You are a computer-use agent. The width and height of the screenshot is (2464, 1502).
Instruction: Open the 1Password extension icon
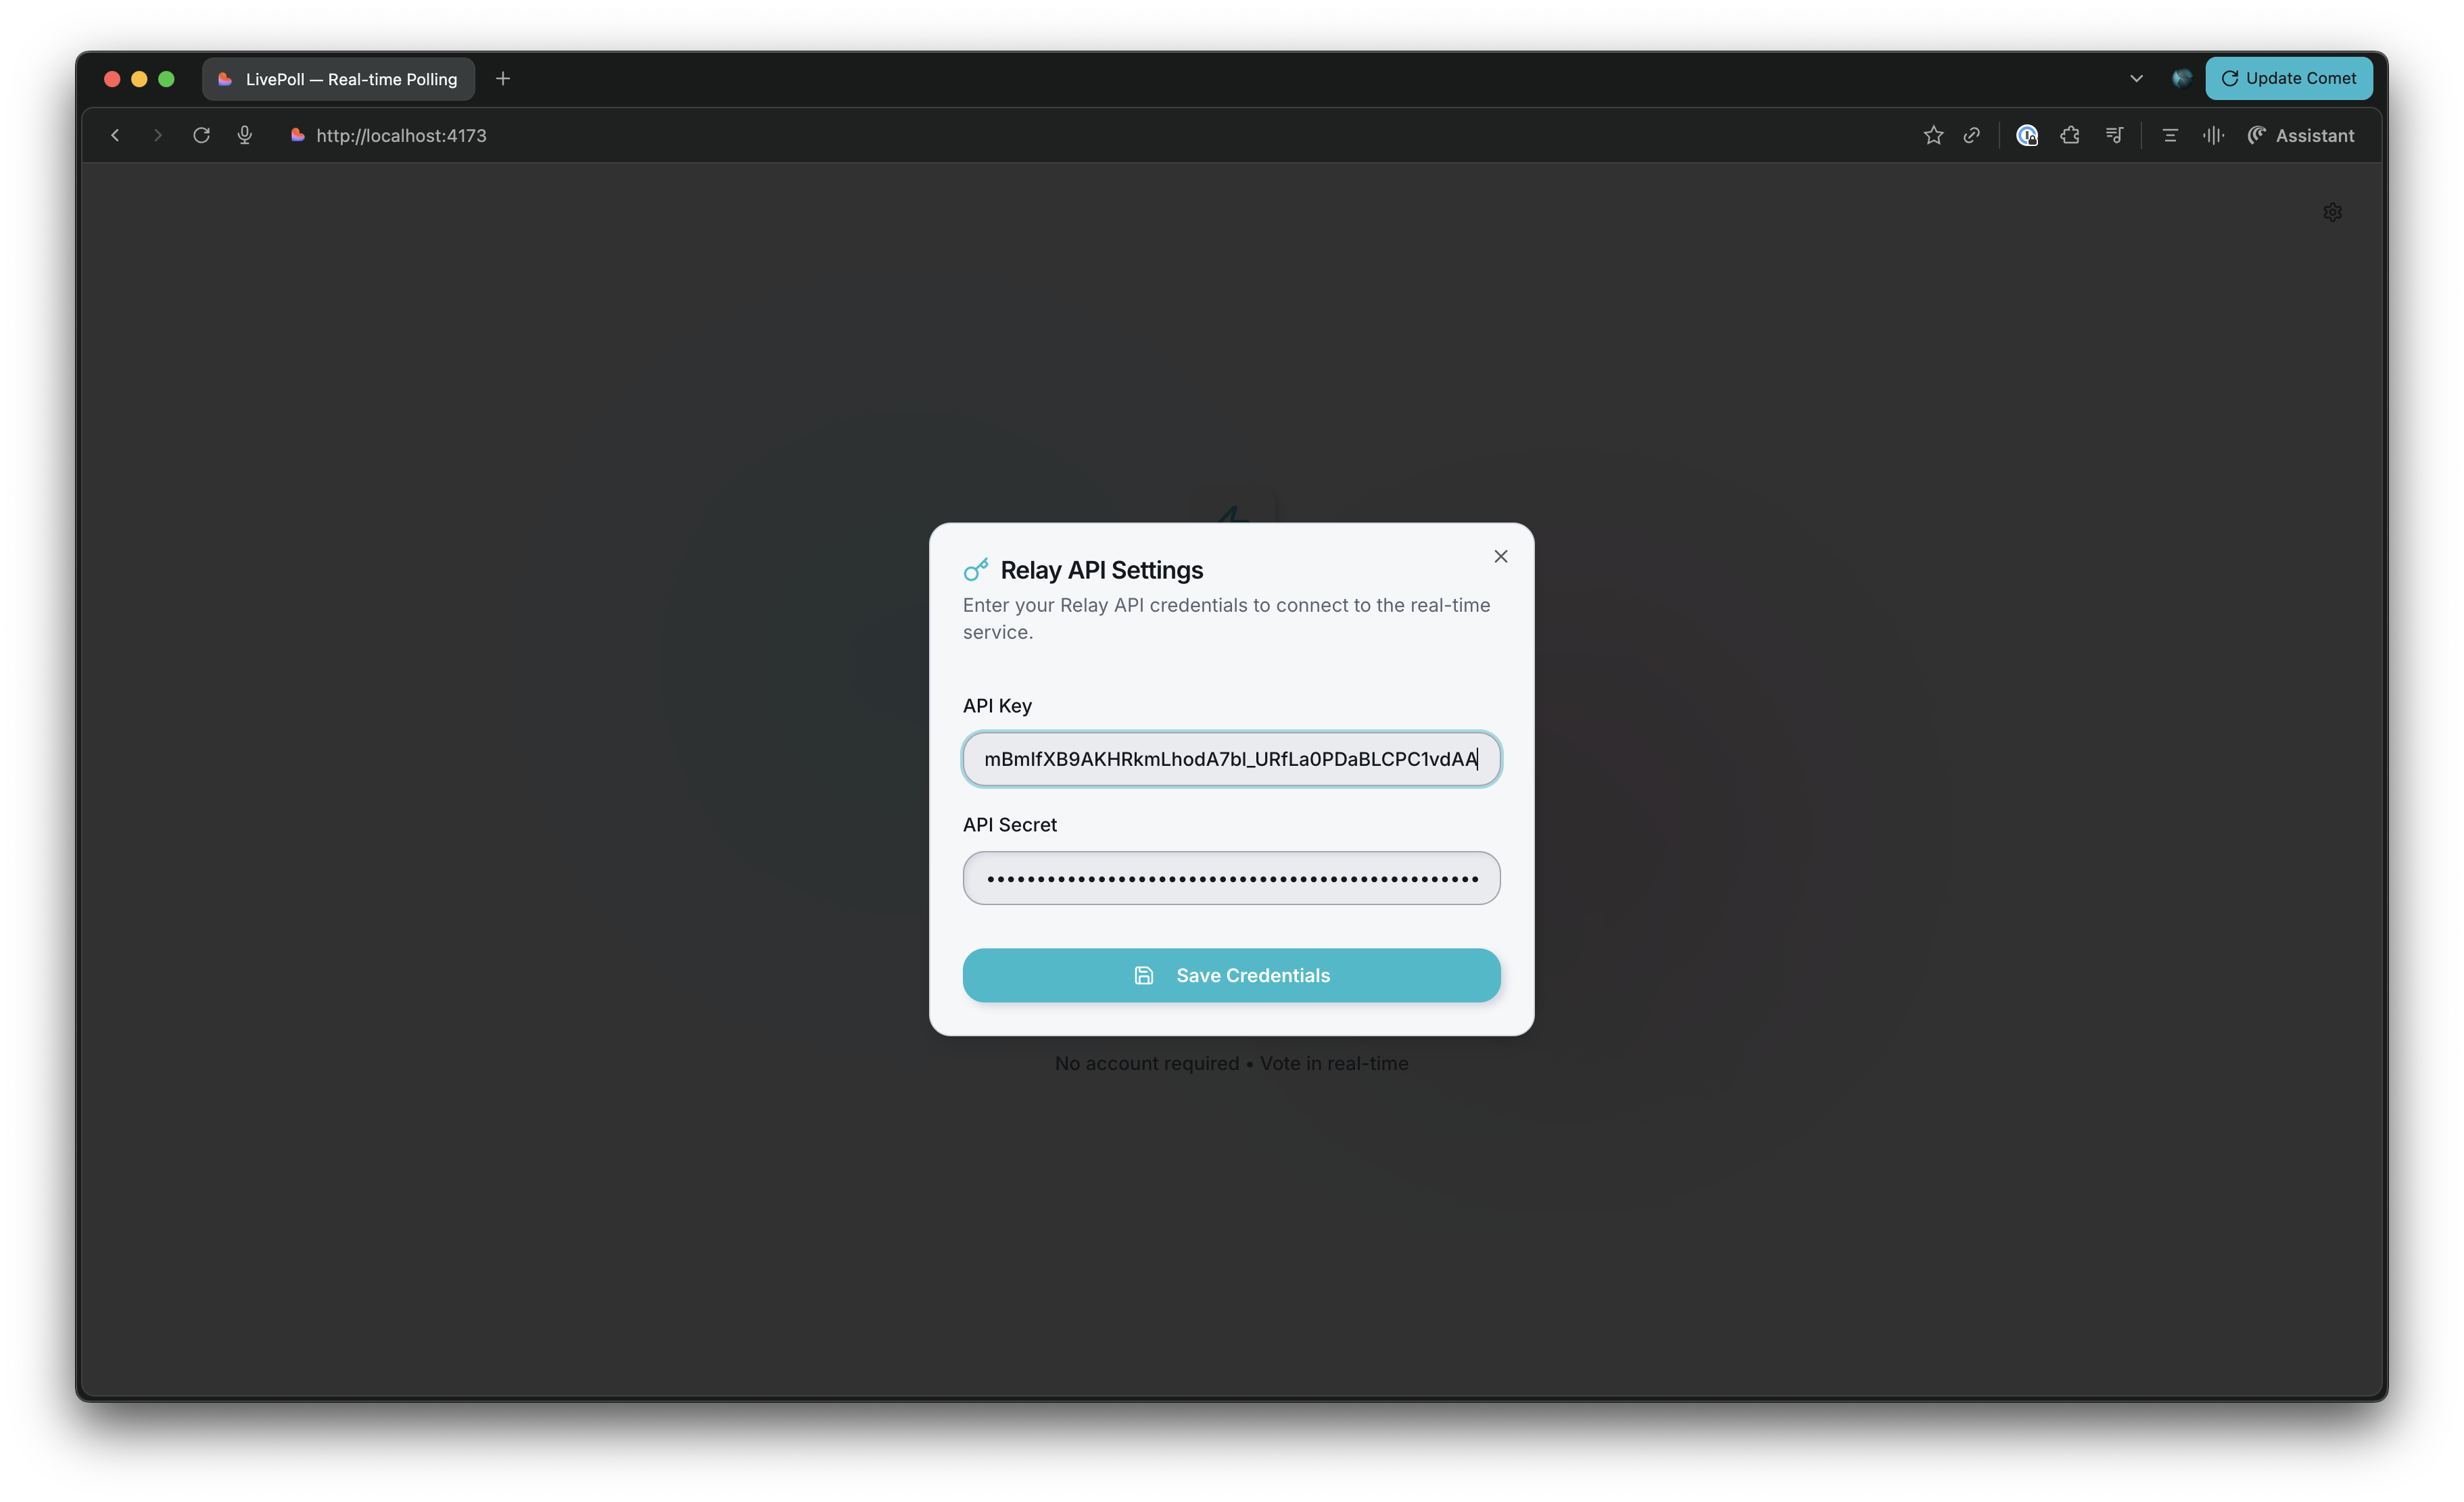click(x=2027, y=135)
